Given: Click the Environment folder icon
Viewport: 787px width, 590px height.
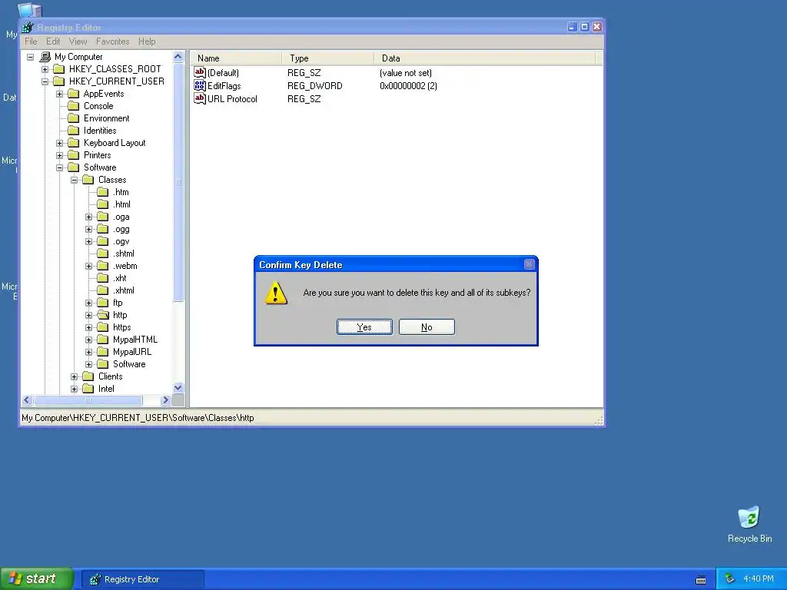Looking at the screenshot, I should [73, 118].
